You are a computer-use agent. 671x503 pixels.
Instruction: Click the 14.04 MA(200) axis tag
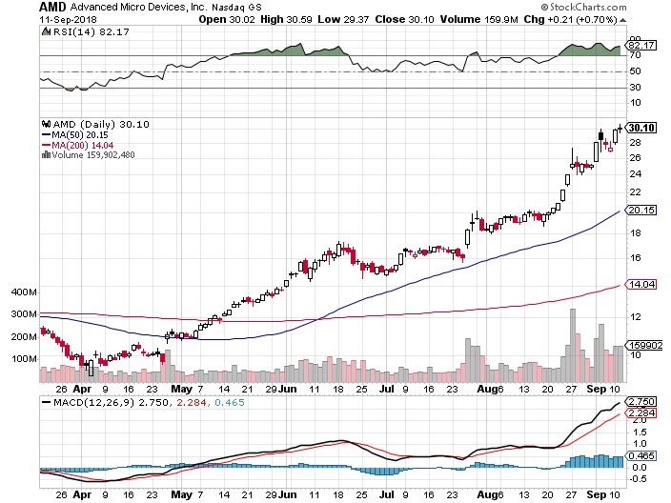click(x=641, y=285)
